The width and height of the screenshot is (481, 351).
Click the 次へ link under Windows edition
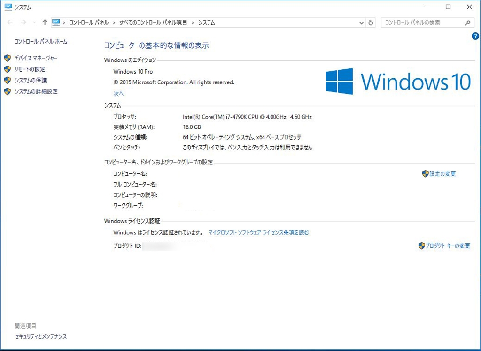pyautogui.click(x=118, y=94)
